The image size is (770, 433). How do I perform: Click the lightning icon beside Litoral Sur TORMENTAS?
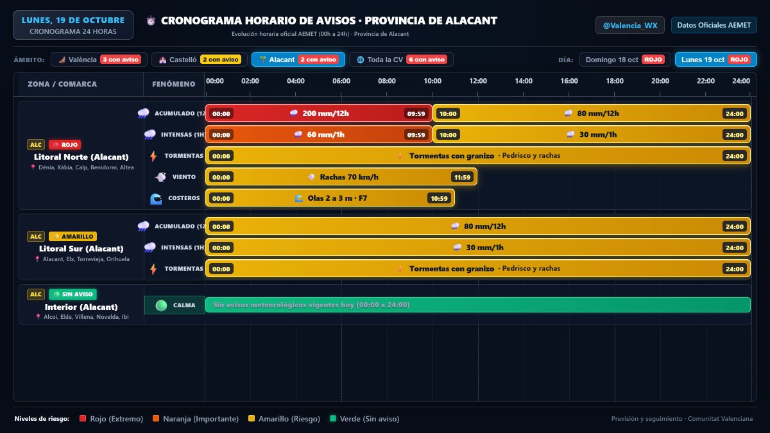coord(153,269)
